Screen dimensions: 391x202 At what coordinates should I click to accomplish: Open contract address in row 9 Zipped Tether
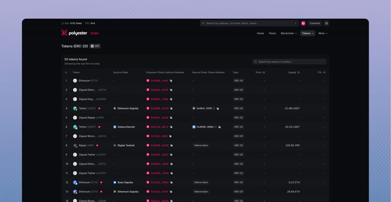(160, 155)
